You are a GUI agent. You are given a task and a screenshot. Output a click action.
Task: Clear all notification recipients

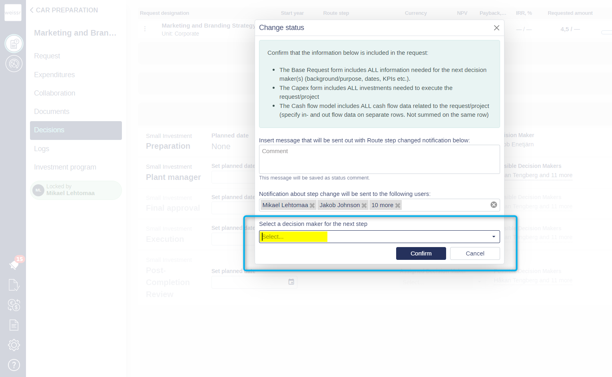coord(494,205)
